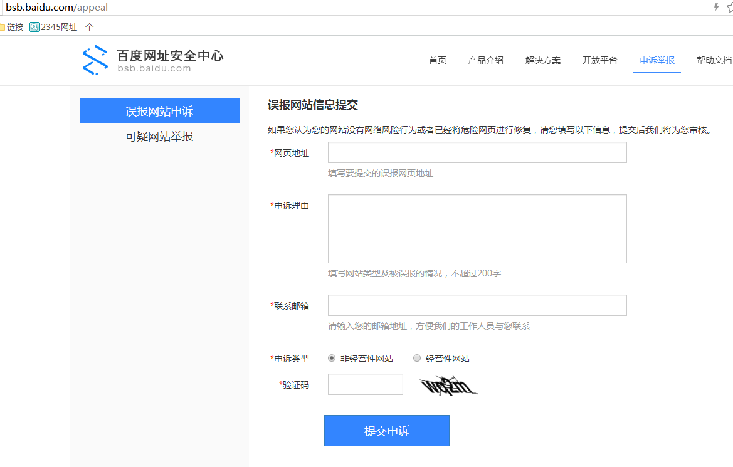This screenshot has height=467, width=733.
Task: Click the captcha image to refresh it
Action: pyautogui.click(x=447, y=386)
